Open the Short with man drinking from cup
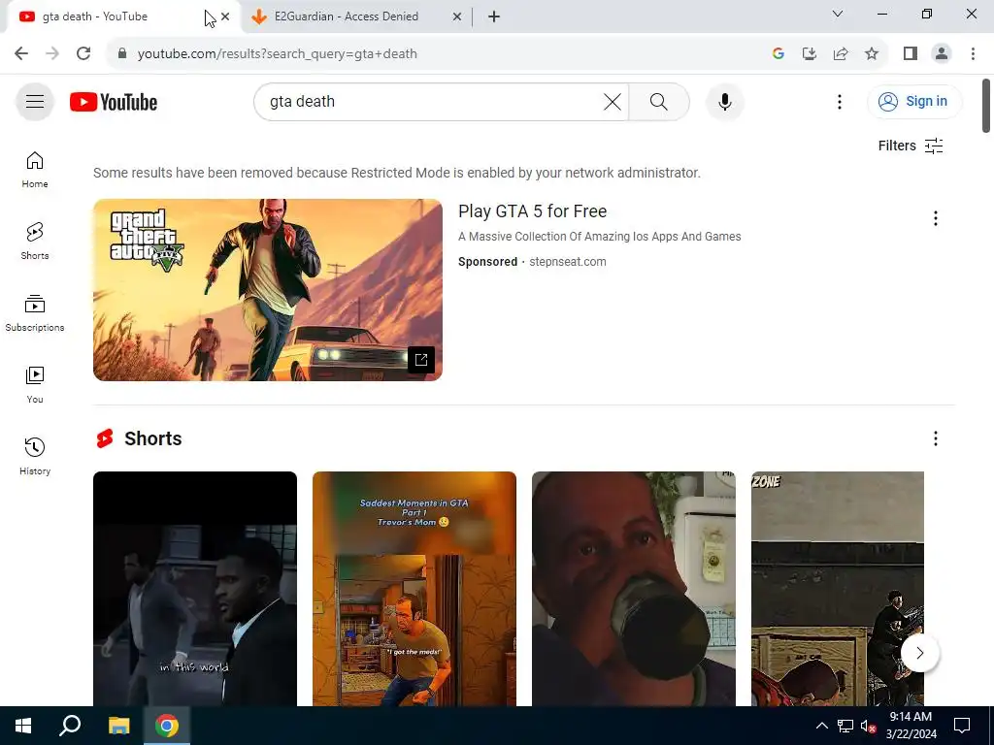 coord(633,589)
